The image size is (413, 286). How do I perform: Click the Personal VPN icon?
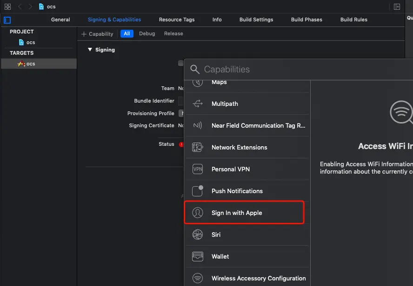[198, 169]
